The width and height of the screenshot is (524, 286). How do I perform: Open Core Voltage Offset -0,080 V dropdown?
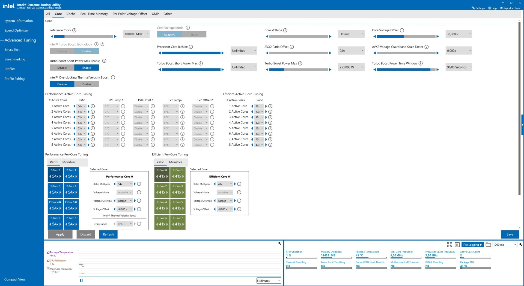coord(459,34)
